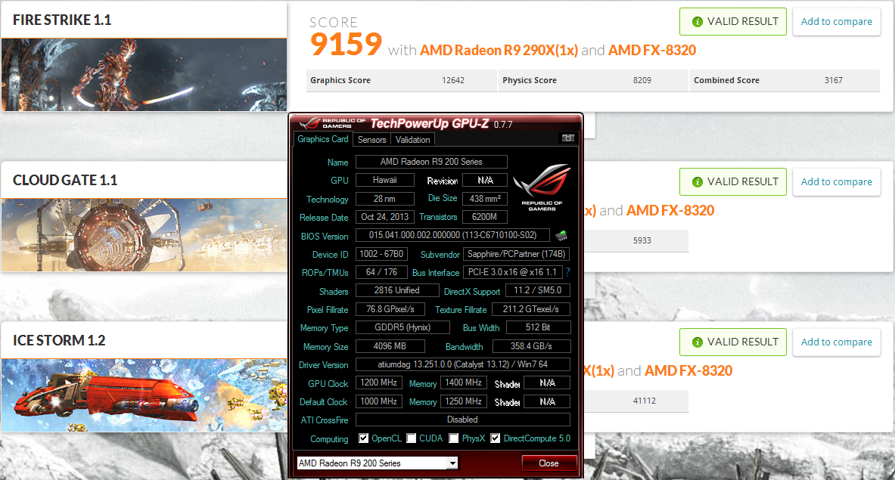This screenshot has height=480, width=895.
Task: Click the Fire Strike benchmark thumbnail
Action: pyautogui.click(x=144, y=75)
